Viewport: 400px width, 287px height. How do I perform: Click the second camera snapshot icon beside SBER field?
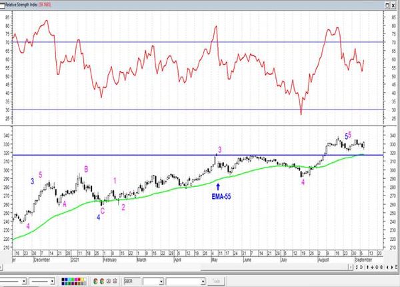point(115,282)
